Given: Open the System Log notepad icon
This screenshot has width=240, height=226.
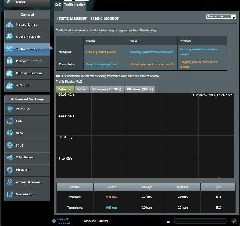Looking at the screenshot, I should point(10,194).
